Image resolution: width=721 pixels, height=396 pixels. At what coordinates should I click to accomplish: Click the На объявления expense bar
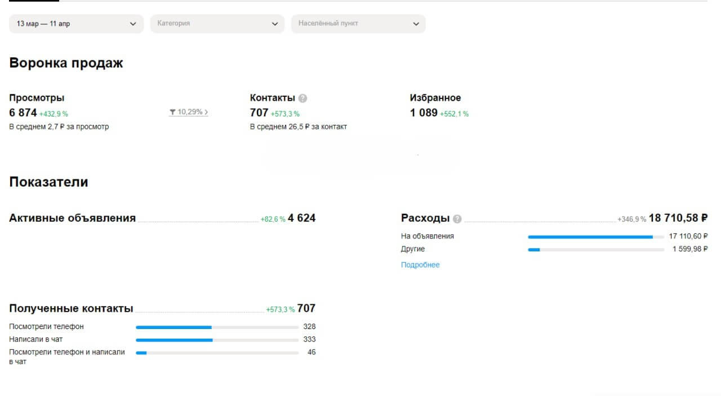pyautogui.click(x=596, y=237)
